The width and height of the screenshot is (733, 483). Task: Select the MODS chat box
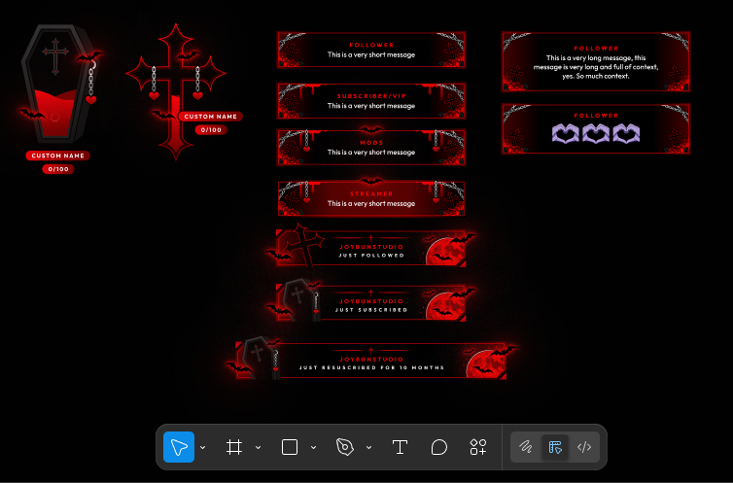[x=371, y=147]
